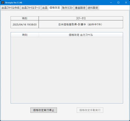Close the Venesplo window
The image size is (130, 121).
tap(126, 3)
